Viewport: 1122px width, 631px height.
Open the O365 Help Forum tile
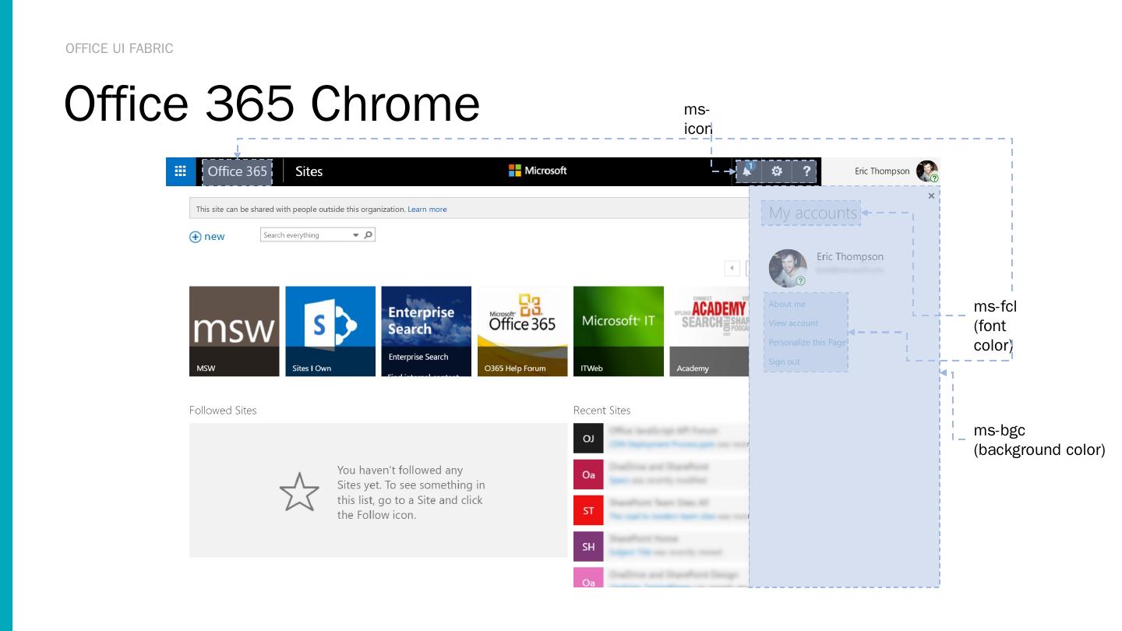(x=522, y=331)
